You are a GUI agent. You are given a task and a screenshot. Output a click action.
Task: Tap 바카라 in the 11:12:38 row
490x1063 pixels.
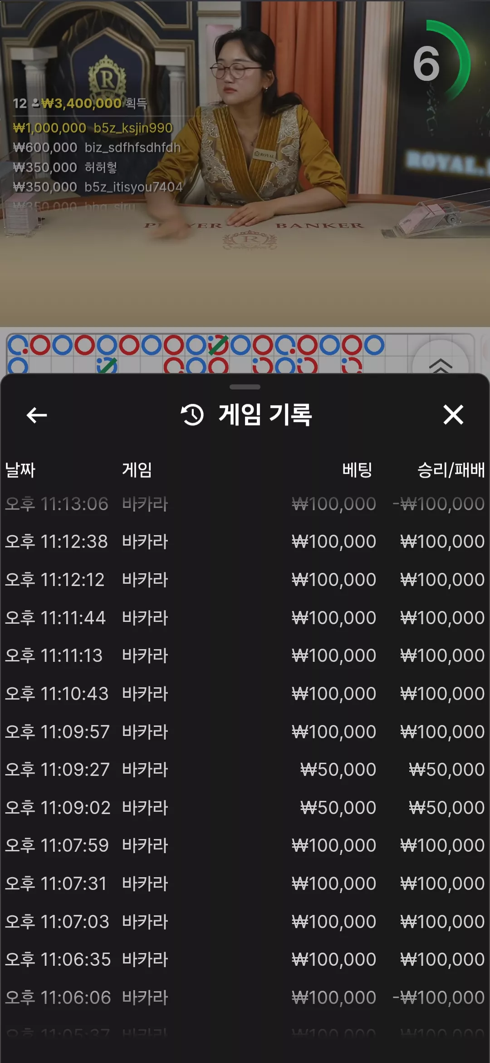click(x=145, y=541)
